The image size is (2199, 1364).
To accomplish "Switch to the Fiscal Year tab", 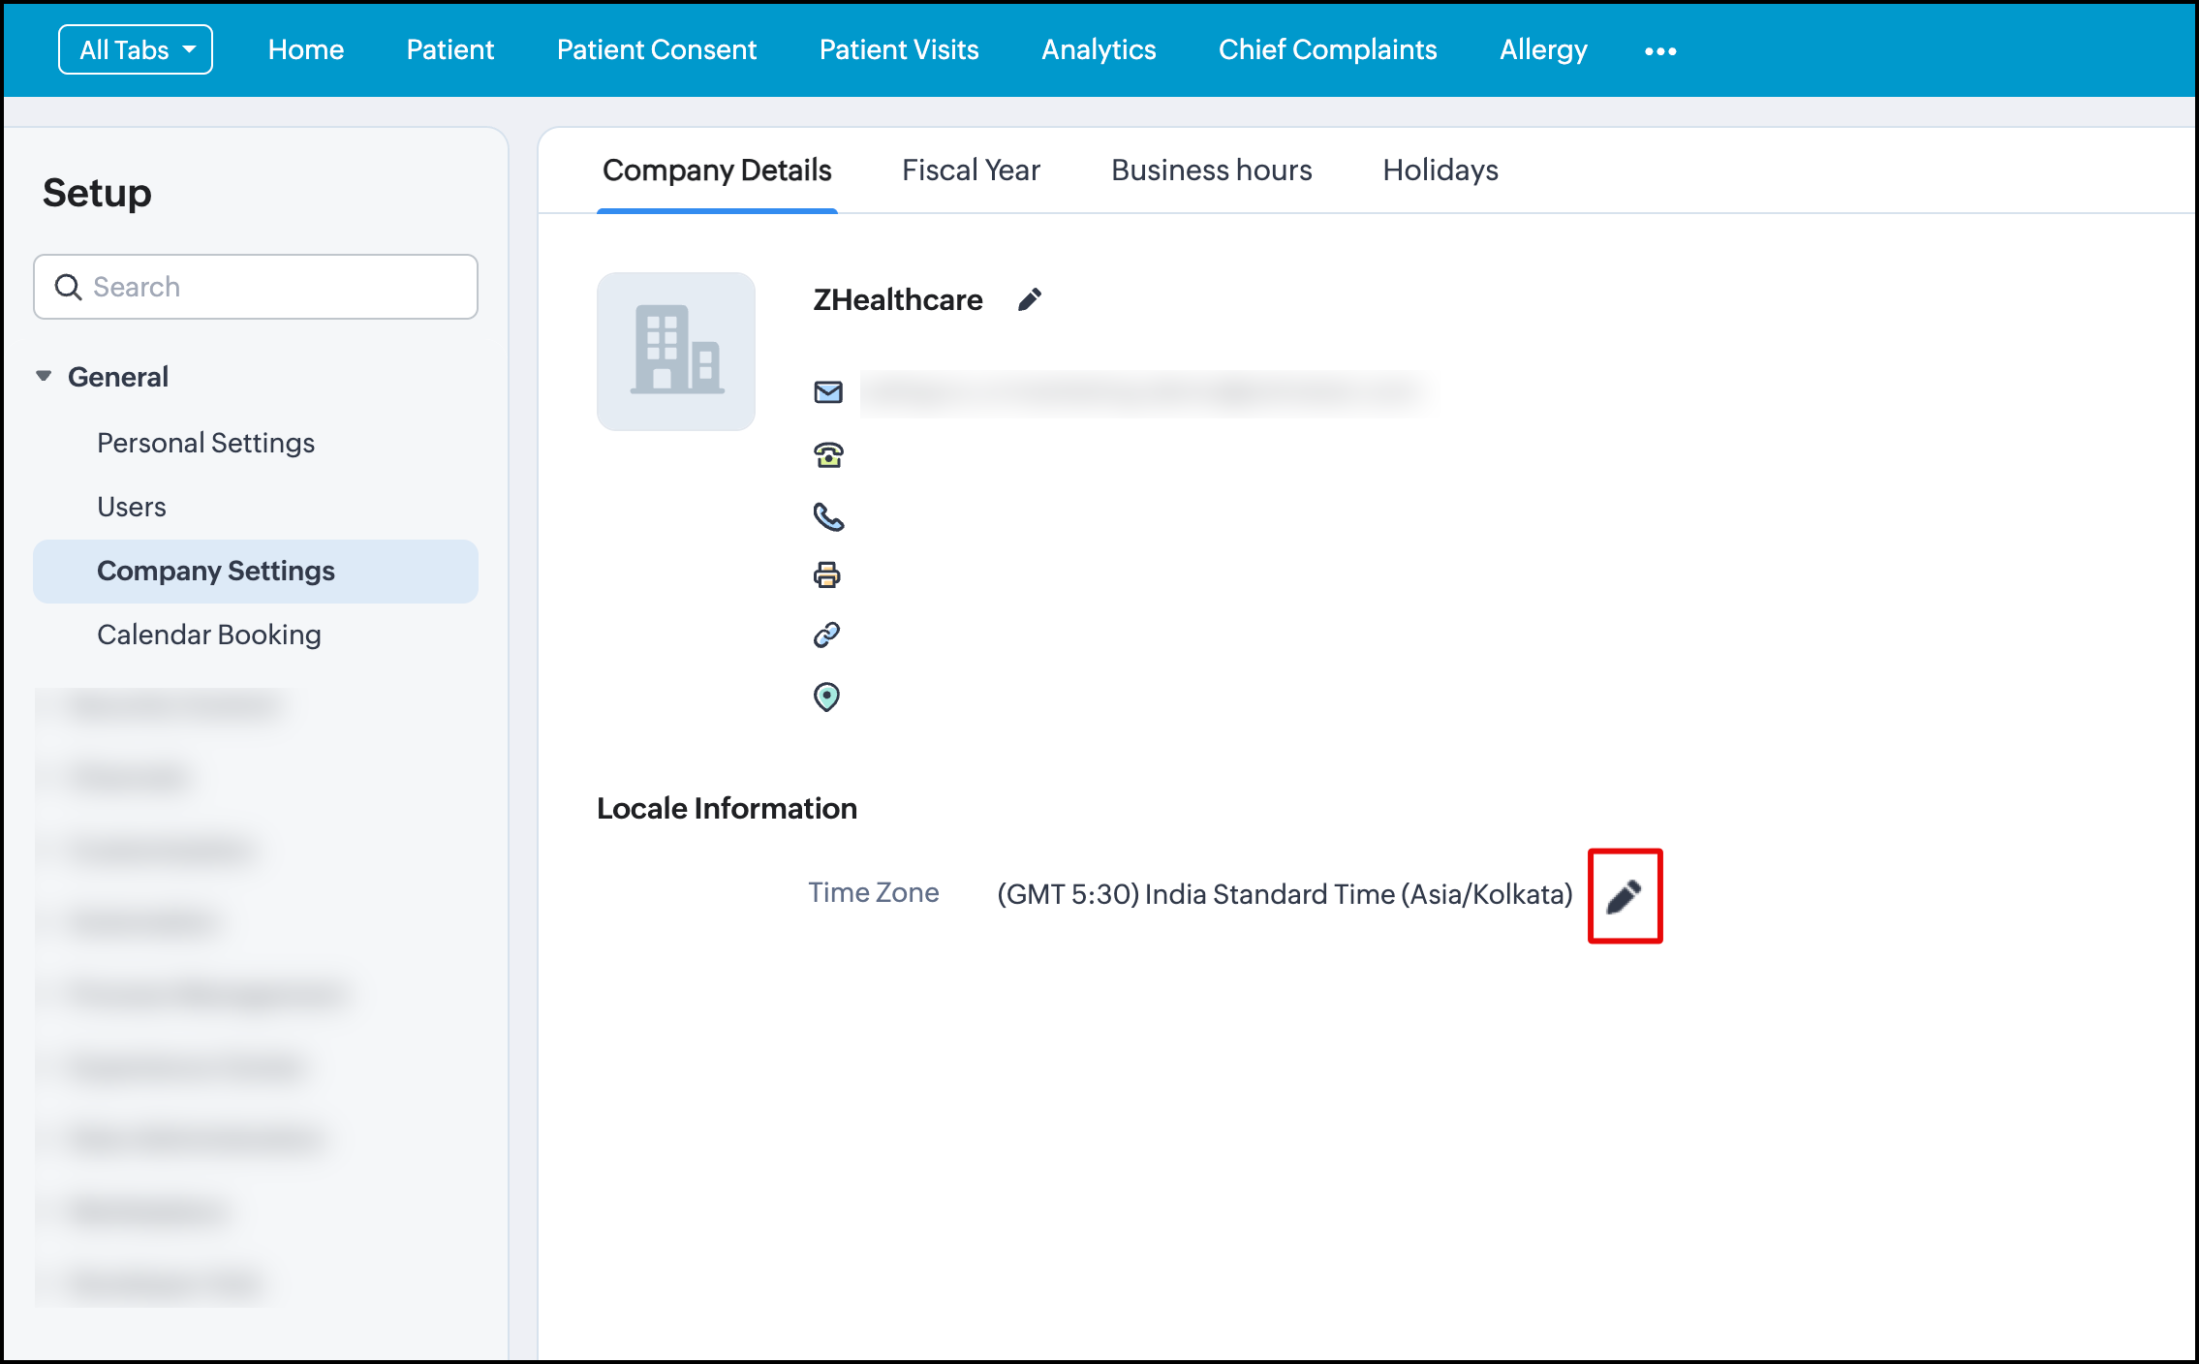I will [971, 170].
